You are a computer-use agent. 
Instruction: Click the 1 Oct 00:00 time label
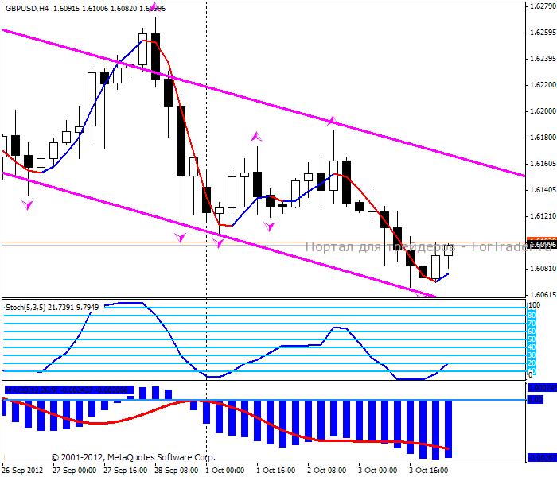(x=225, y=471)
